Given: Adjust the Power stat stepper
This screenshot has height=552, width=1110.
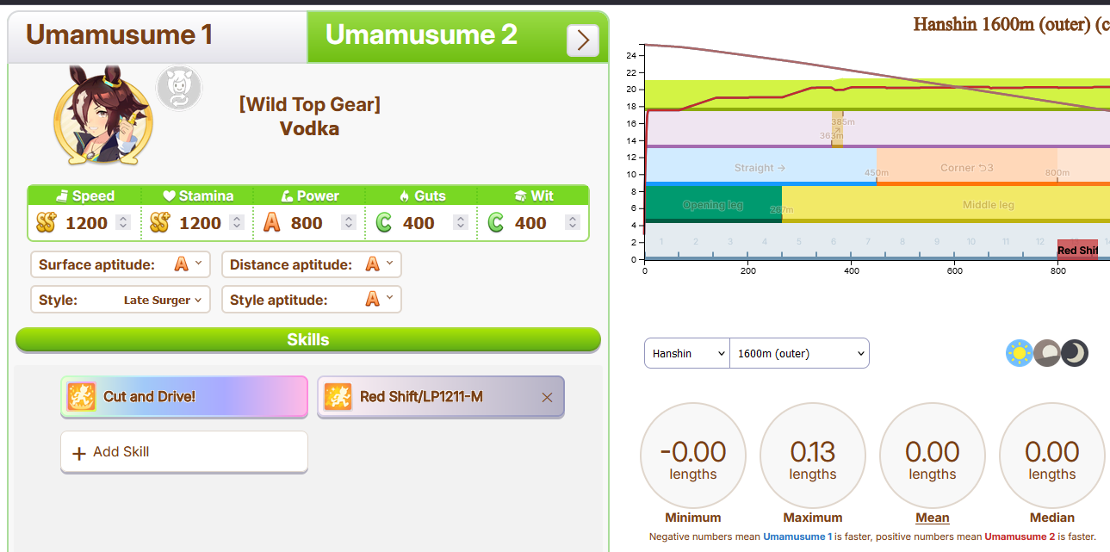Looking at the screenshot, I should point(348,223).
